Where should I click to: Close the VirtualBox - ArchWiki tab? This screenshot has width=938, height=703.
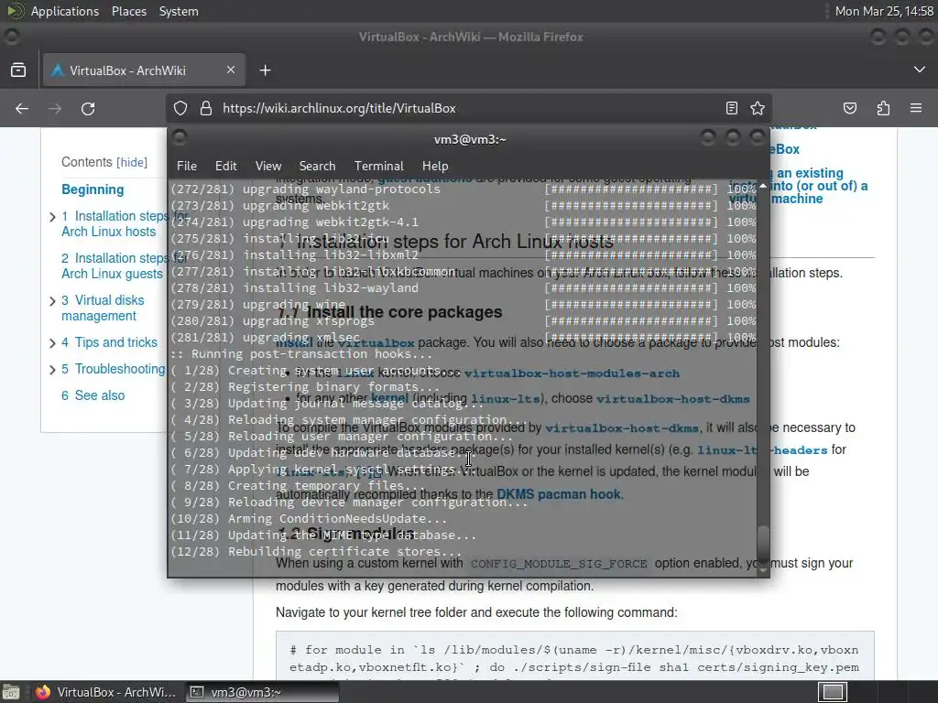coord(231,70)
